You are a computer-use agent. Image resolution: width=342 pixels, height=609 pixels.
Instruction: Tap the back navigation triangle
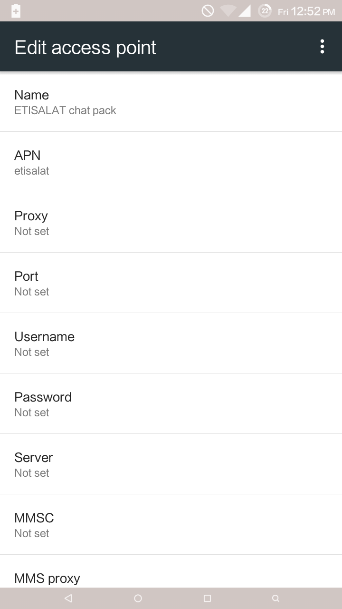pos(68,599)
